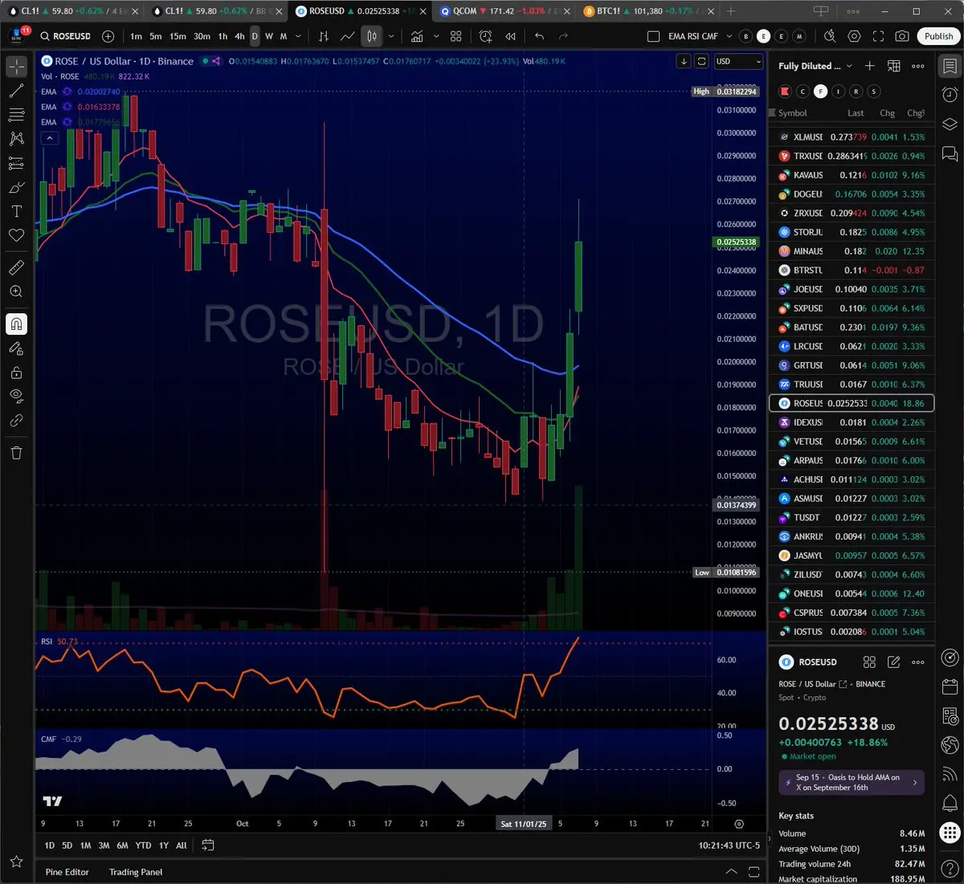Viewport: 964px width, 884px height.
Task: Select JASMYUSD row in watchlist
Action: 851,556
